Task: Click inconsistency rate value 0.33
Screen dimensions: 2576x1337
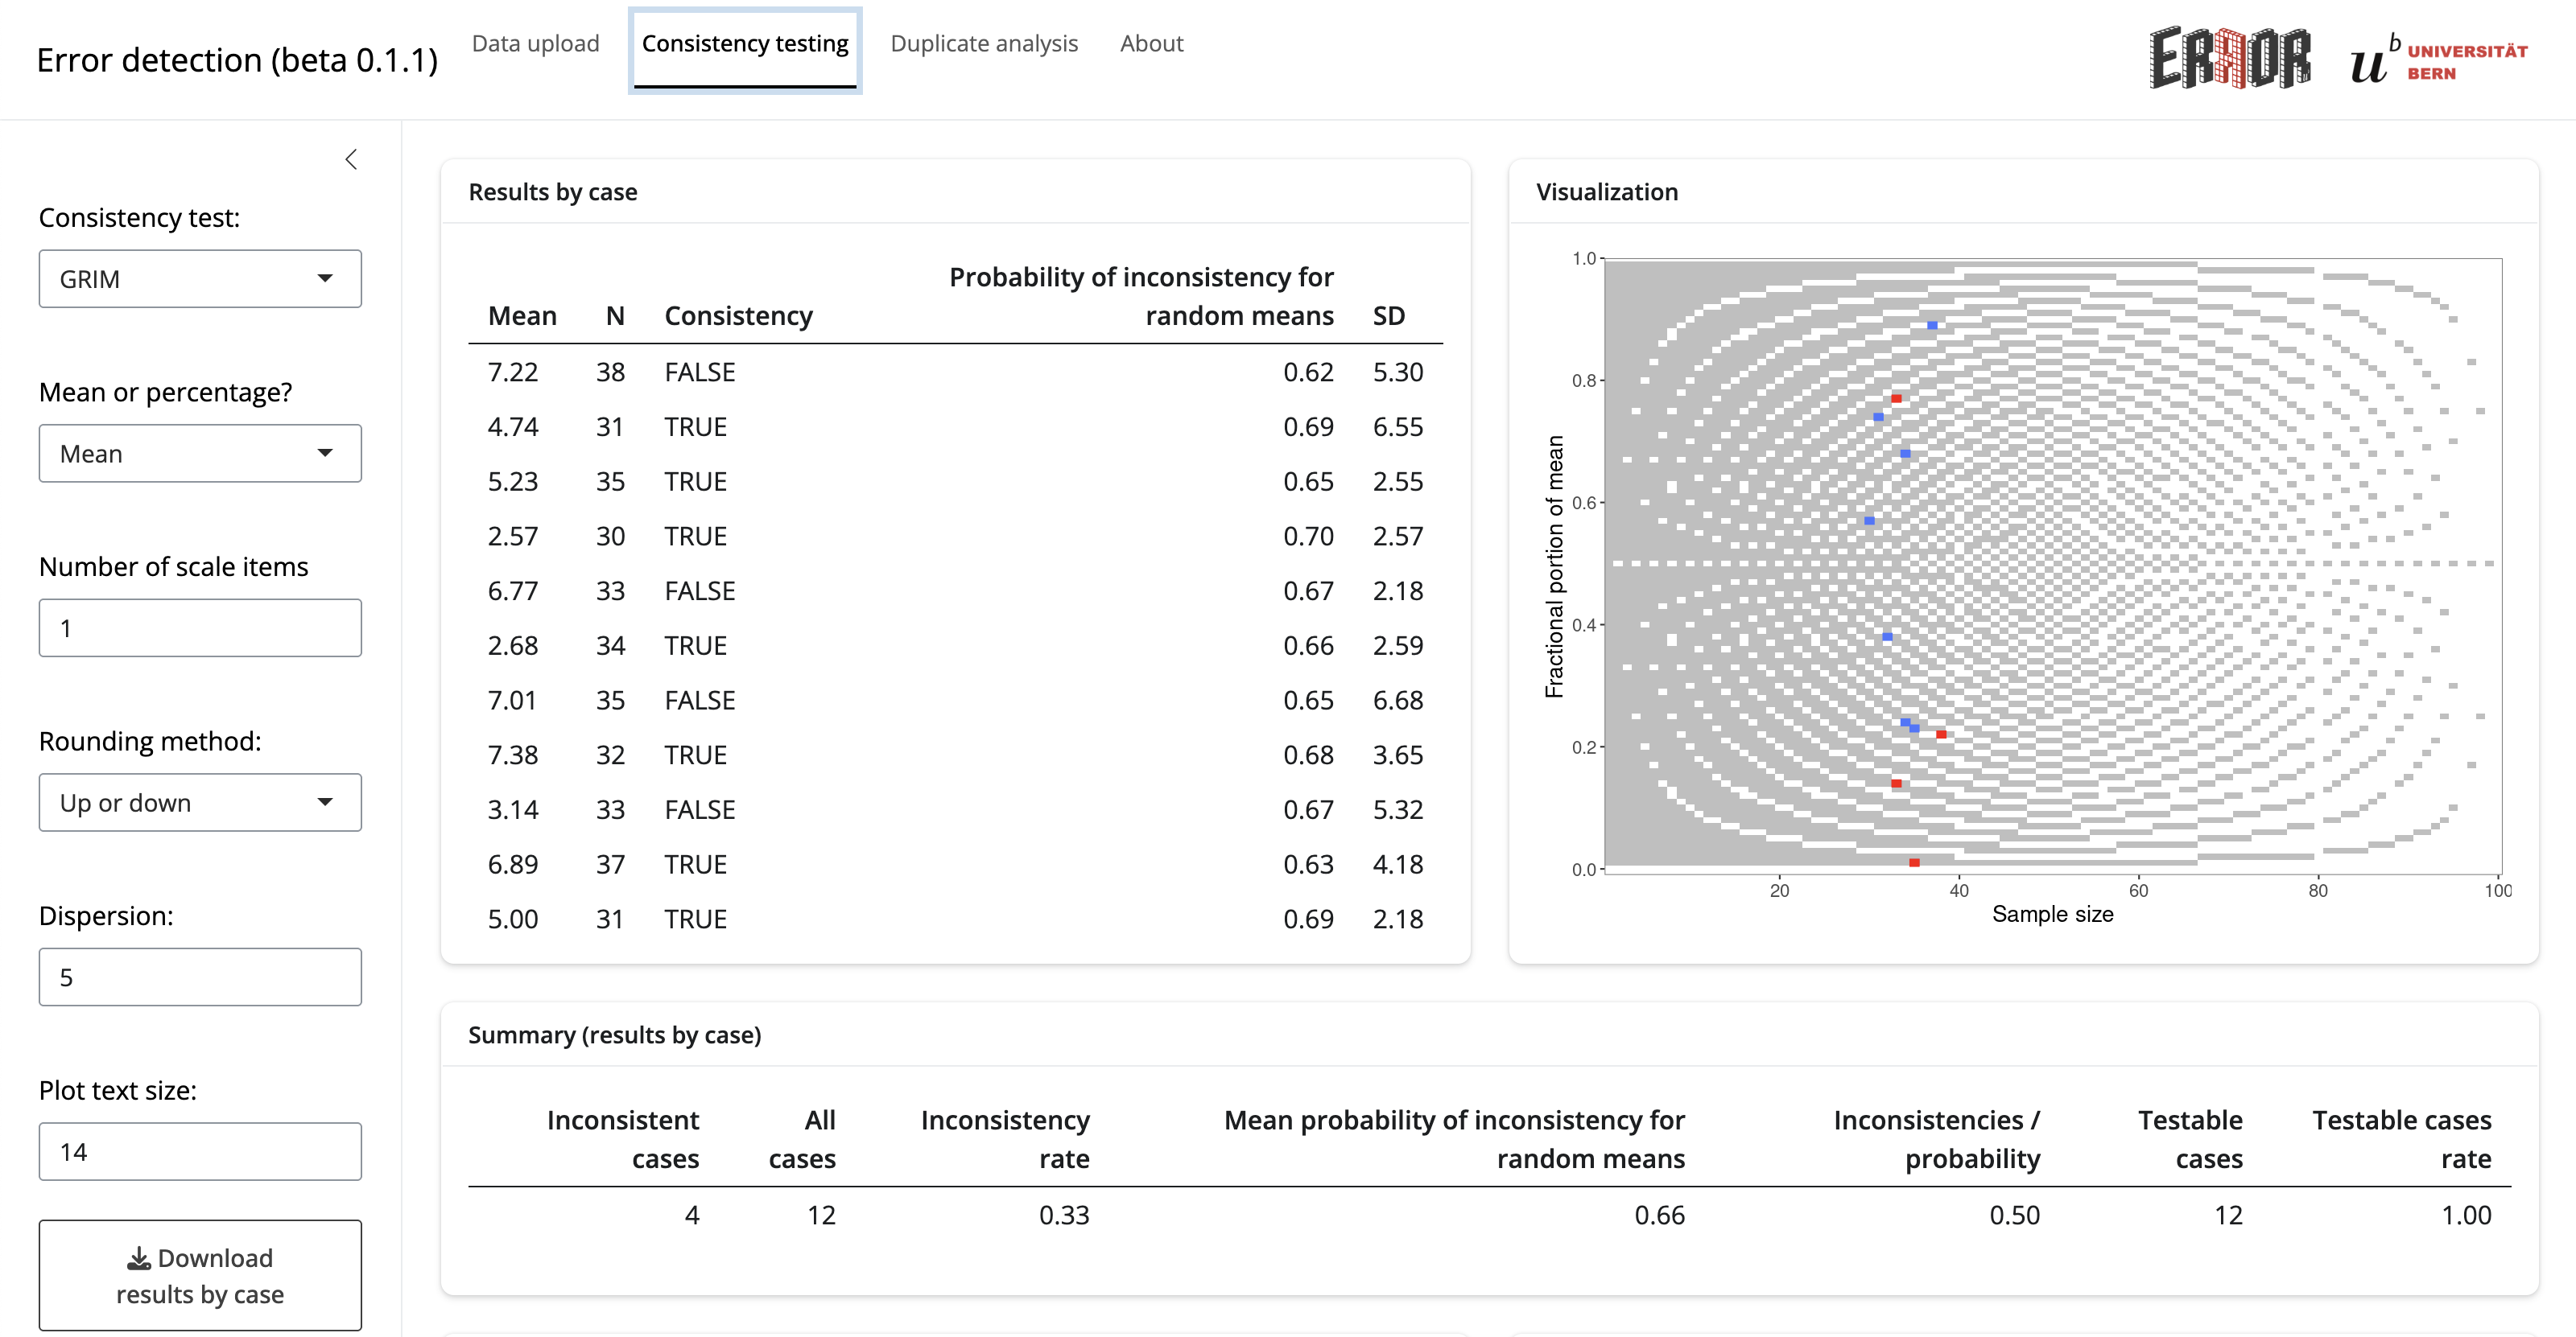Action: coord(1063,1215)
